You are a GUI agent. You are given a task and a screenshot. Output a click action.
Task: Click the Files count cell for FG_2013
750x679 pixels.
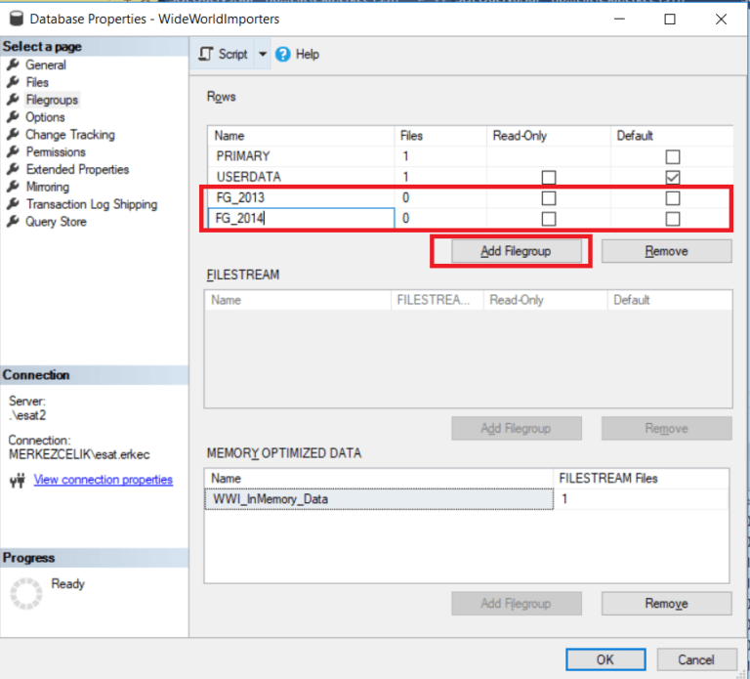coord(440,197)
